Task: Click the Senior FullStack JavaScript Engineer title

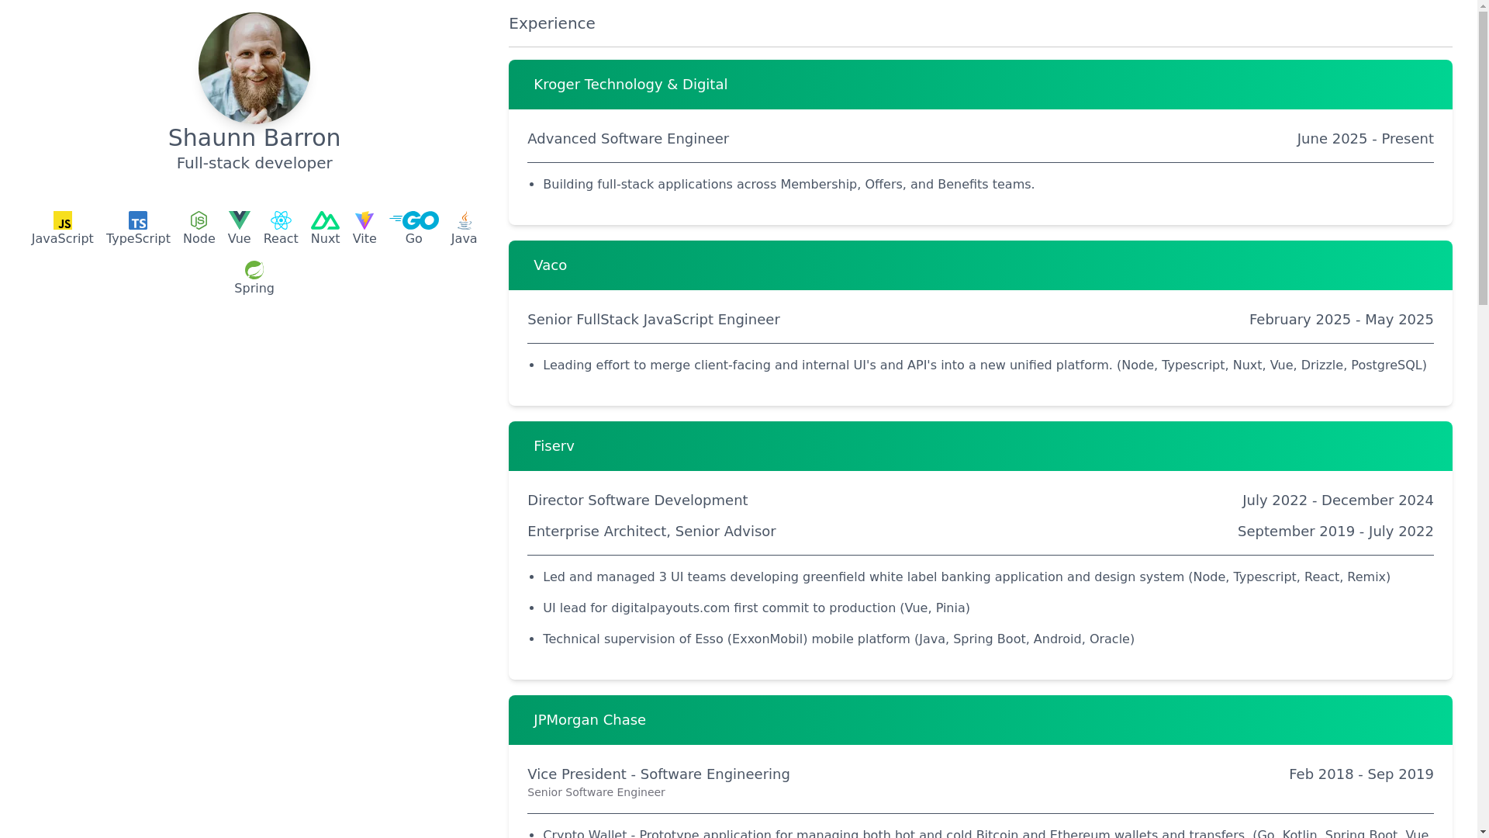Action: pos(654,320)
